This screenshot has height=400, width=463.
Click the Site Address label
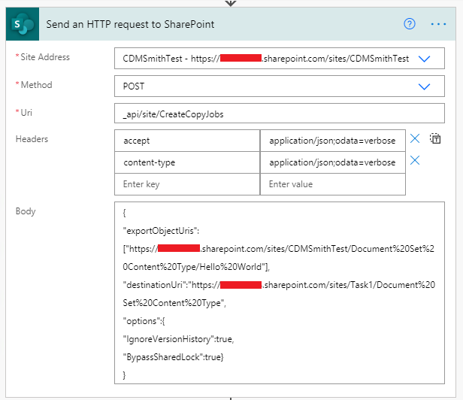coord(45,57)
